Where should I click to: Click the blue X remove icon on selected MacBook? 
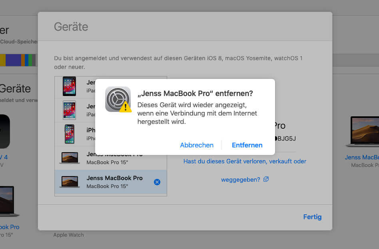157,182
